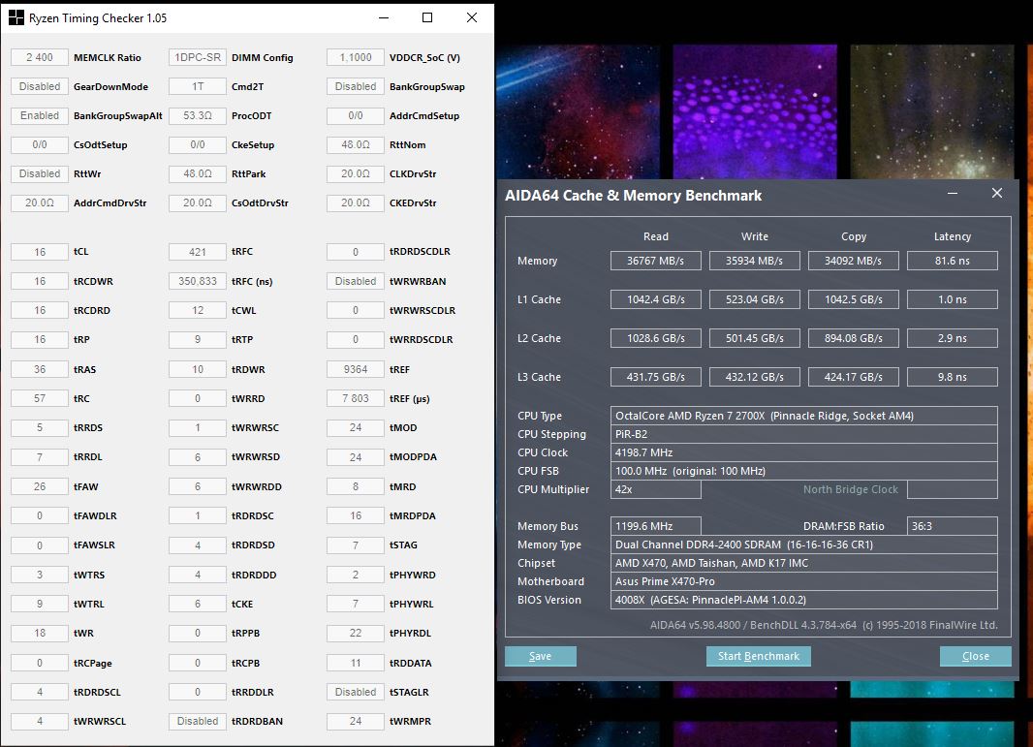Click Memory Read result 36767 MB/s

coord(655,261)
